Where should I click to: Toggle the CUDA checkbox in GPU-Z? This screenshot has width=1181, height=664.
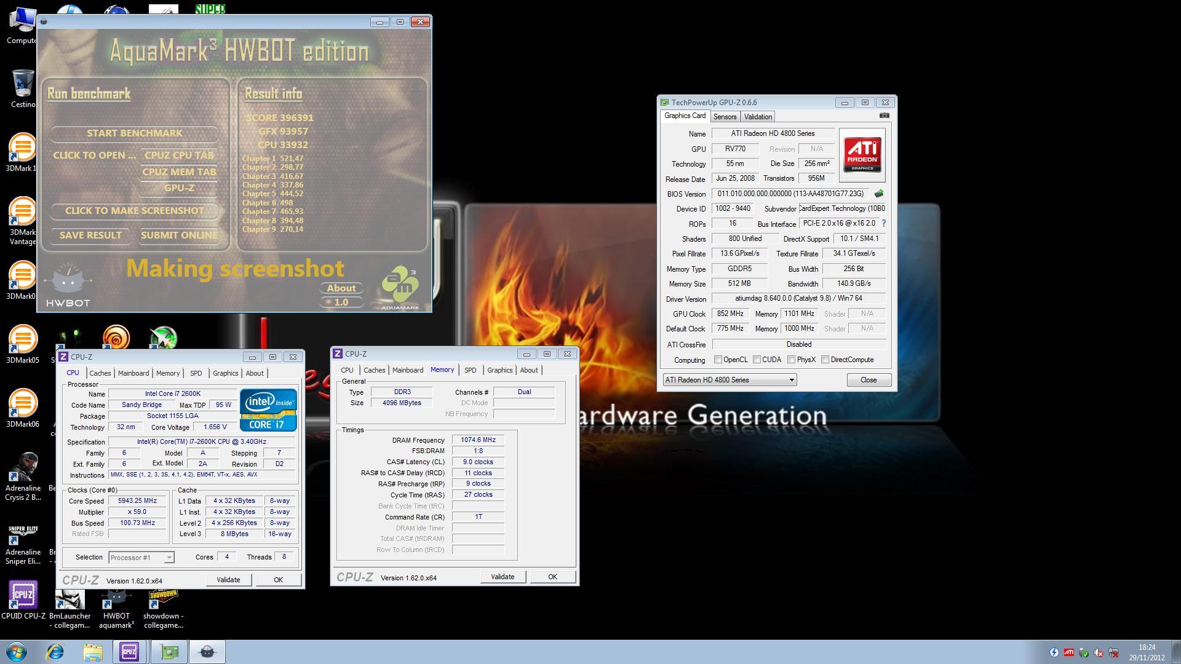pos(757,360)
